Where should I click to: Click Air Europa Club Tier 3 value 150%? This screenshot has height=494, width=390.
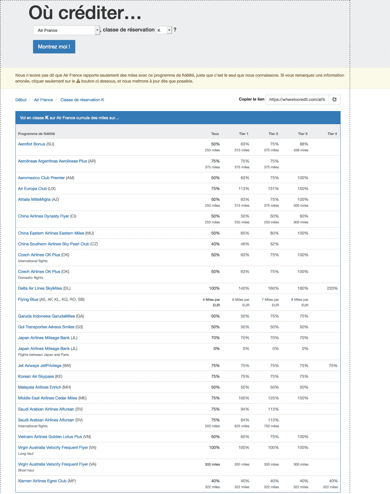(x=303, y=189)
